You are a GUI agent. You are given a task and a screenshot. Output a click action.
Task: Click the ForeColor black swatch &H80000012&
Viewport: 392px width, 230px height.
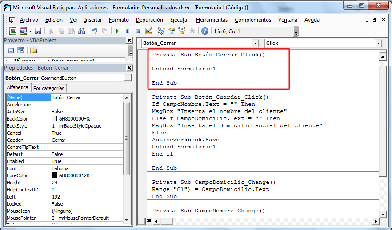pyautogui.click(x=54, y=175)
